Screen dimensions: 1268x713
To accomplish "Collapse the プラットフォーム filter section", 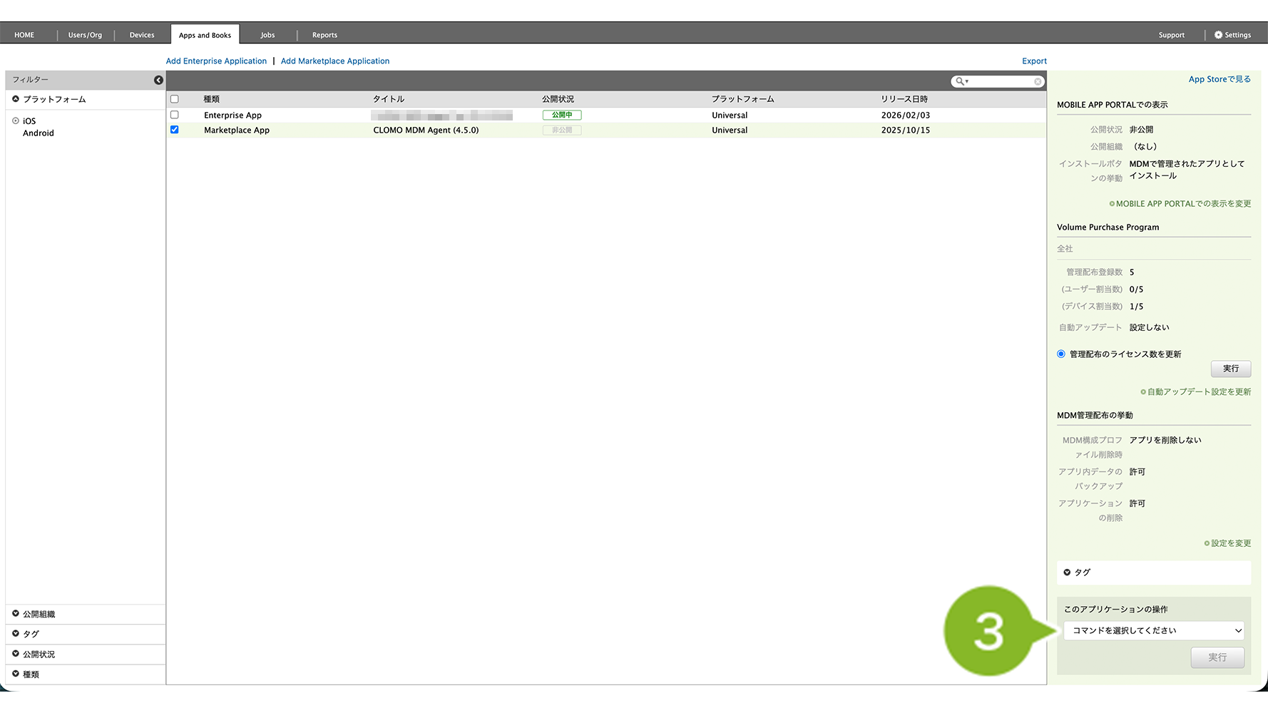I will [16, 99].
